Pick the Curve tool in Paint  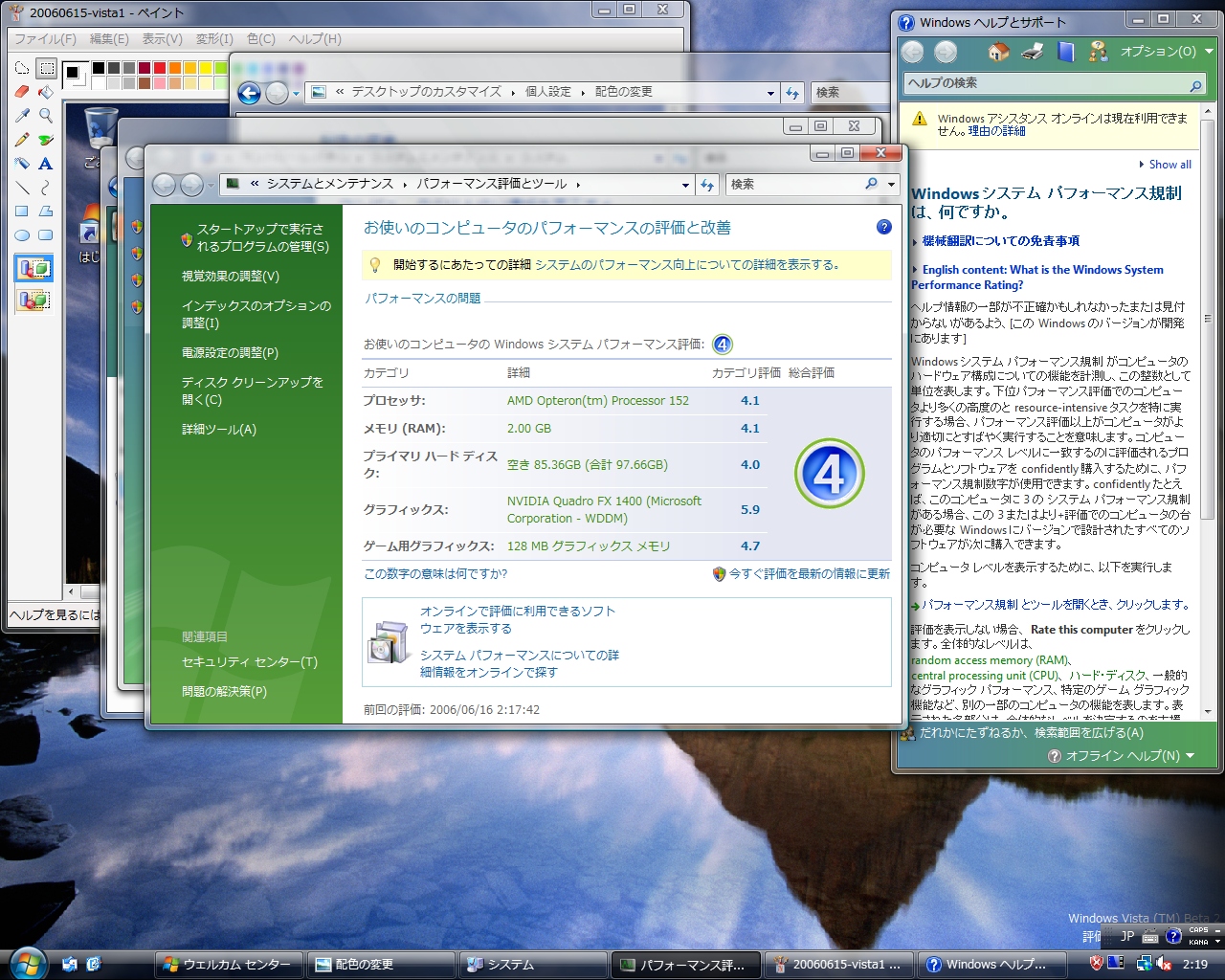click(x=46, y=188)
